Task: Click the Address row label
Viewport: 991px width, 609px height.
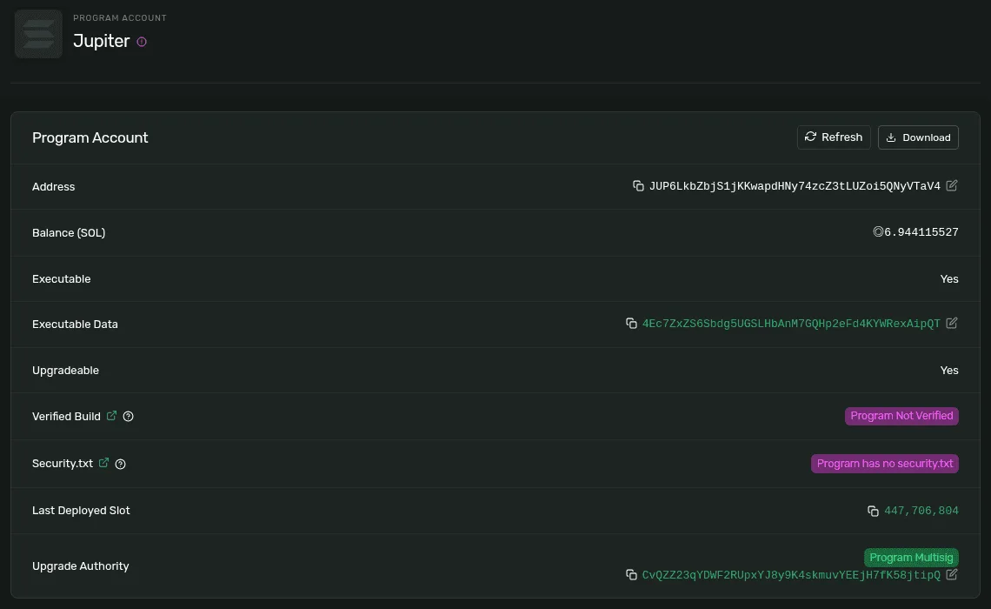Action: 54,186
